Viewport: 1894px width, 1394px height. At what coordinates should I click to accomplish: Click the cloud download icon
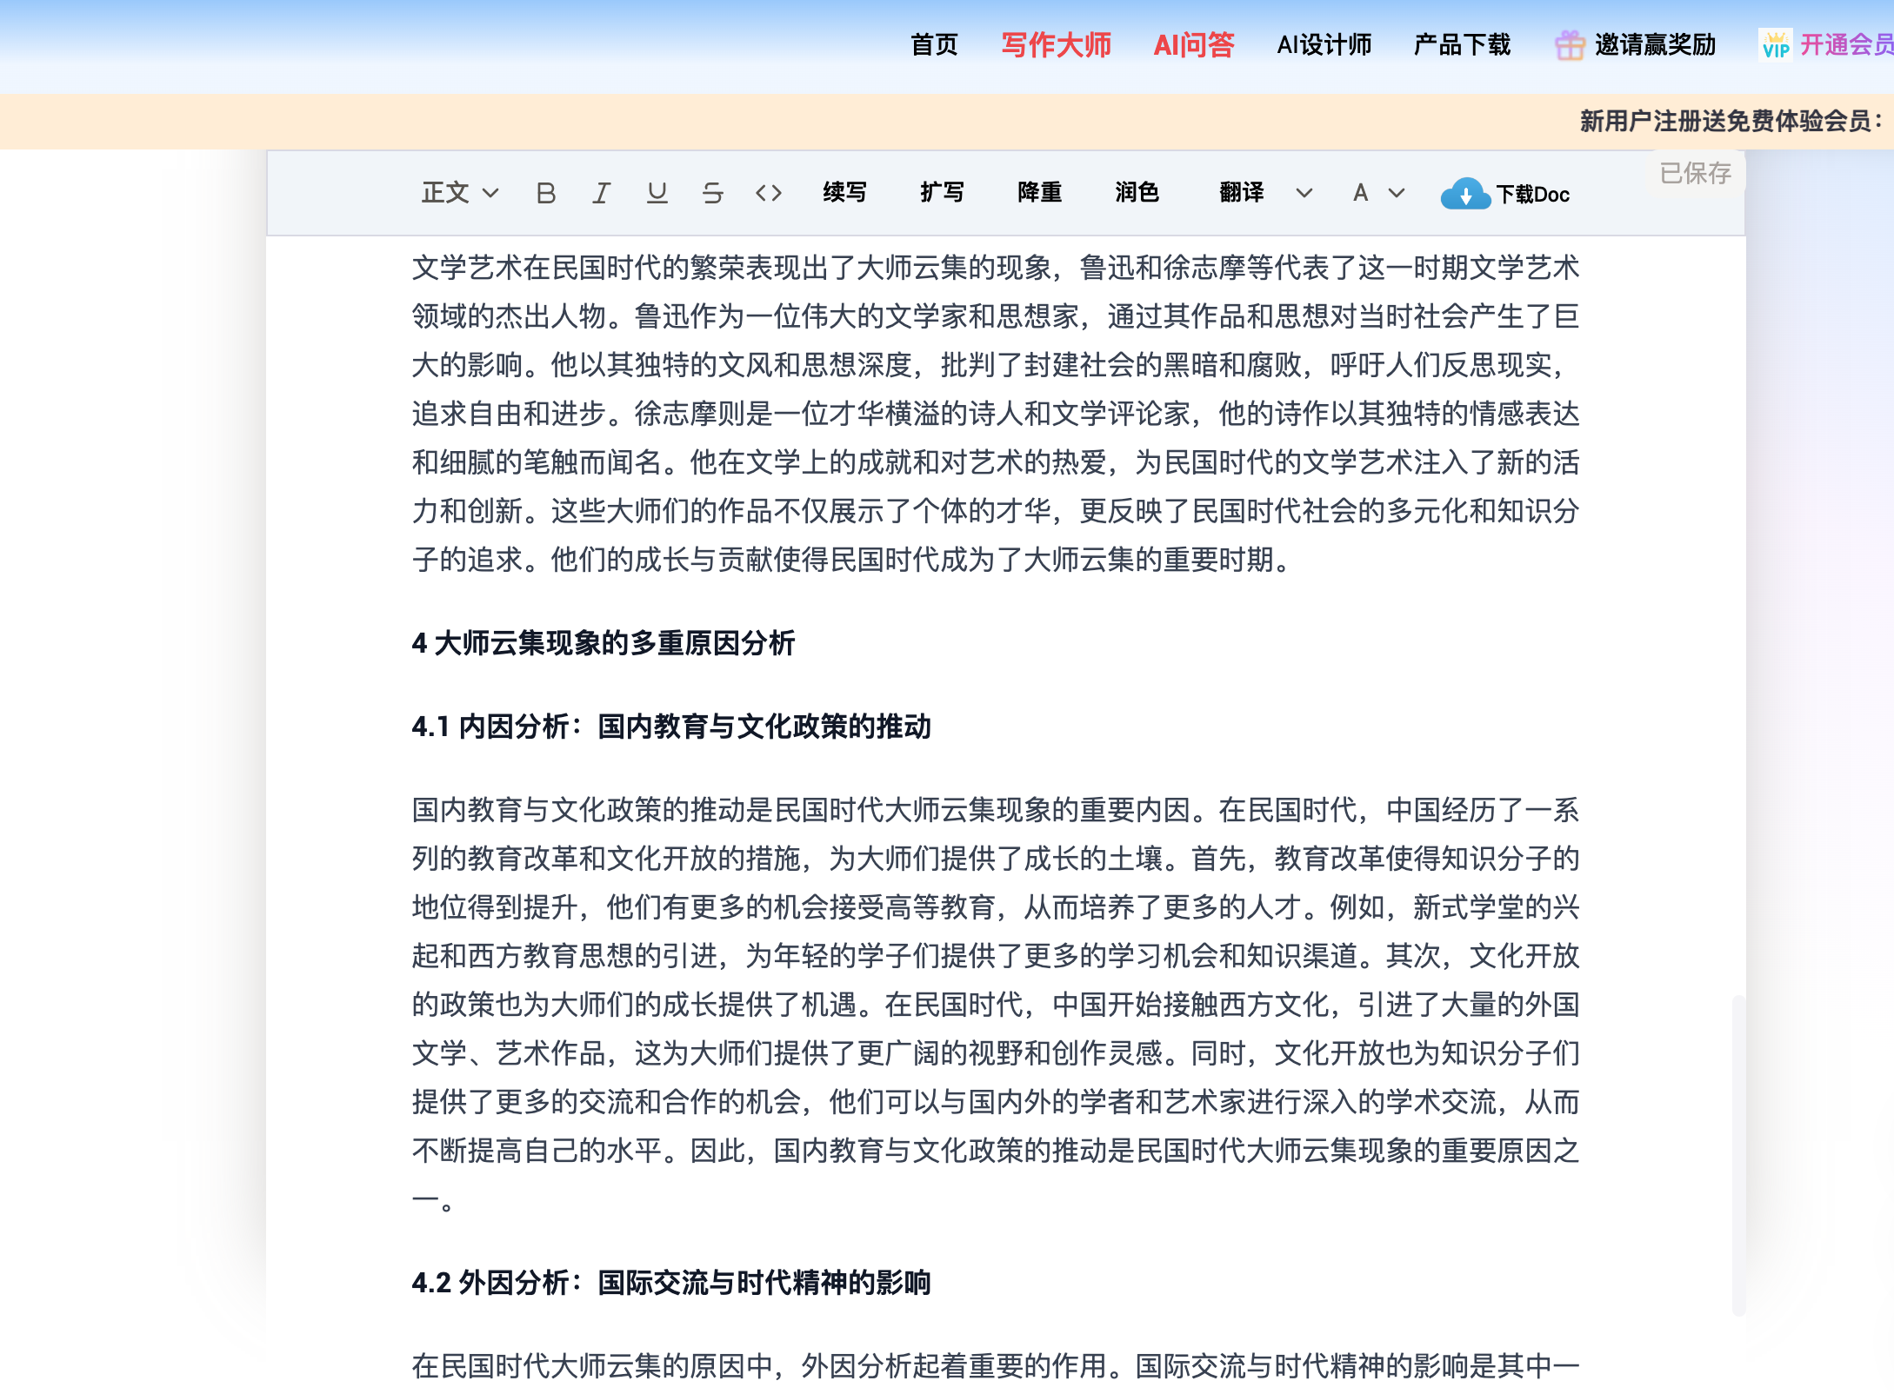click(1465, 194)
